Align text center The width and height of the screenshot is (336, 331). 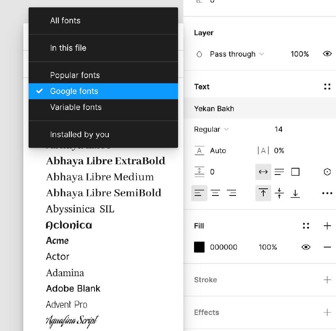tap(215, 193)
